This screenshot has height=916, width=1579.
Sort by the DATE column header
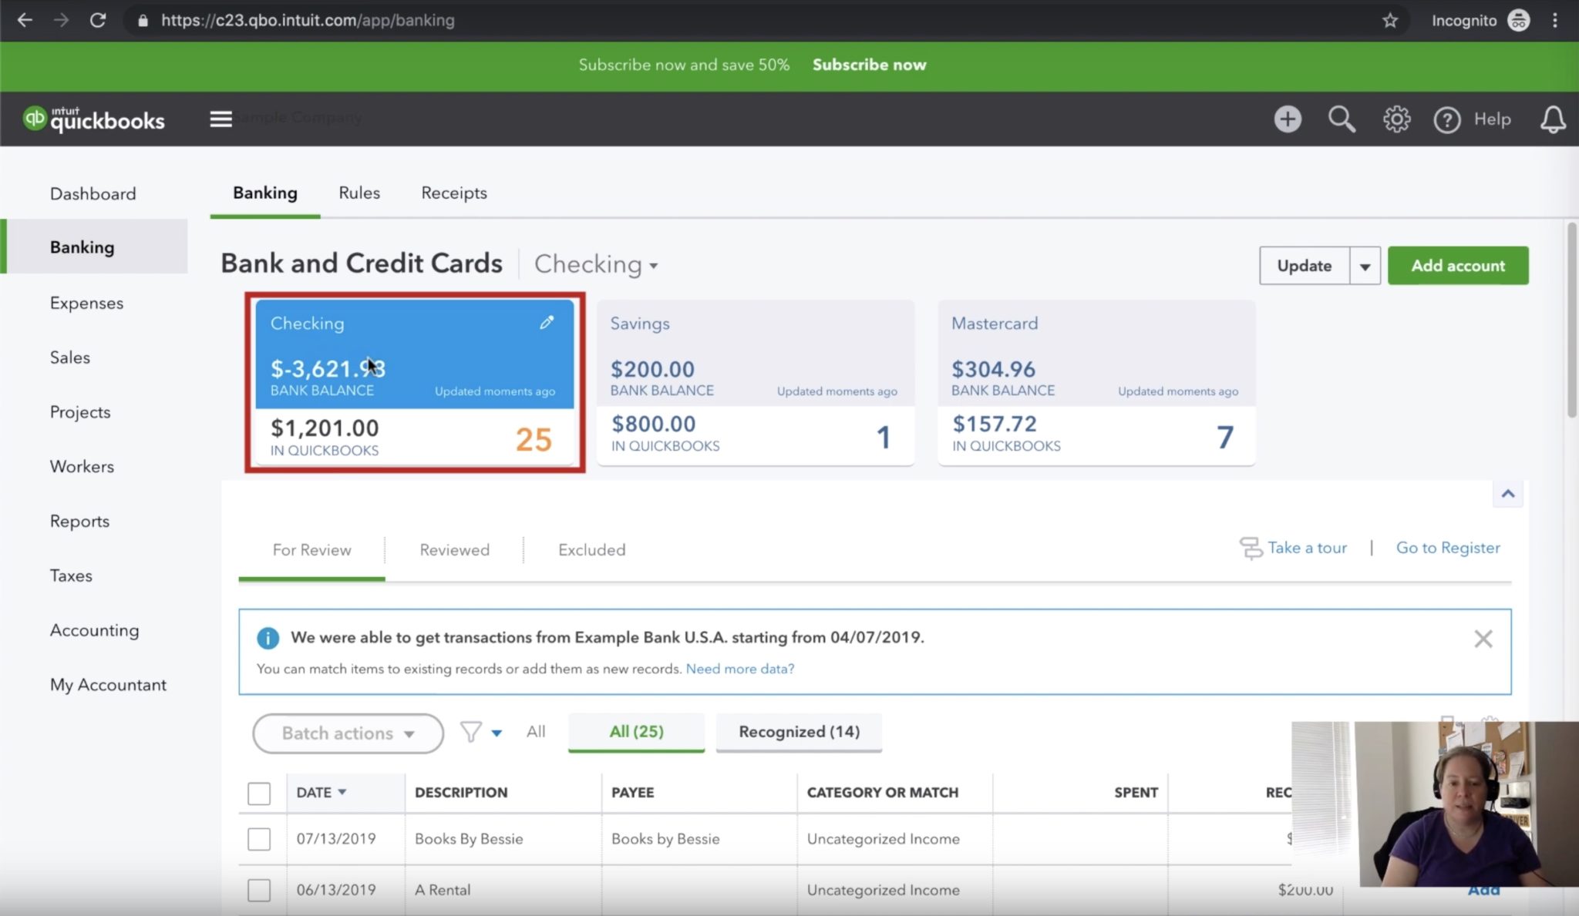321,792
